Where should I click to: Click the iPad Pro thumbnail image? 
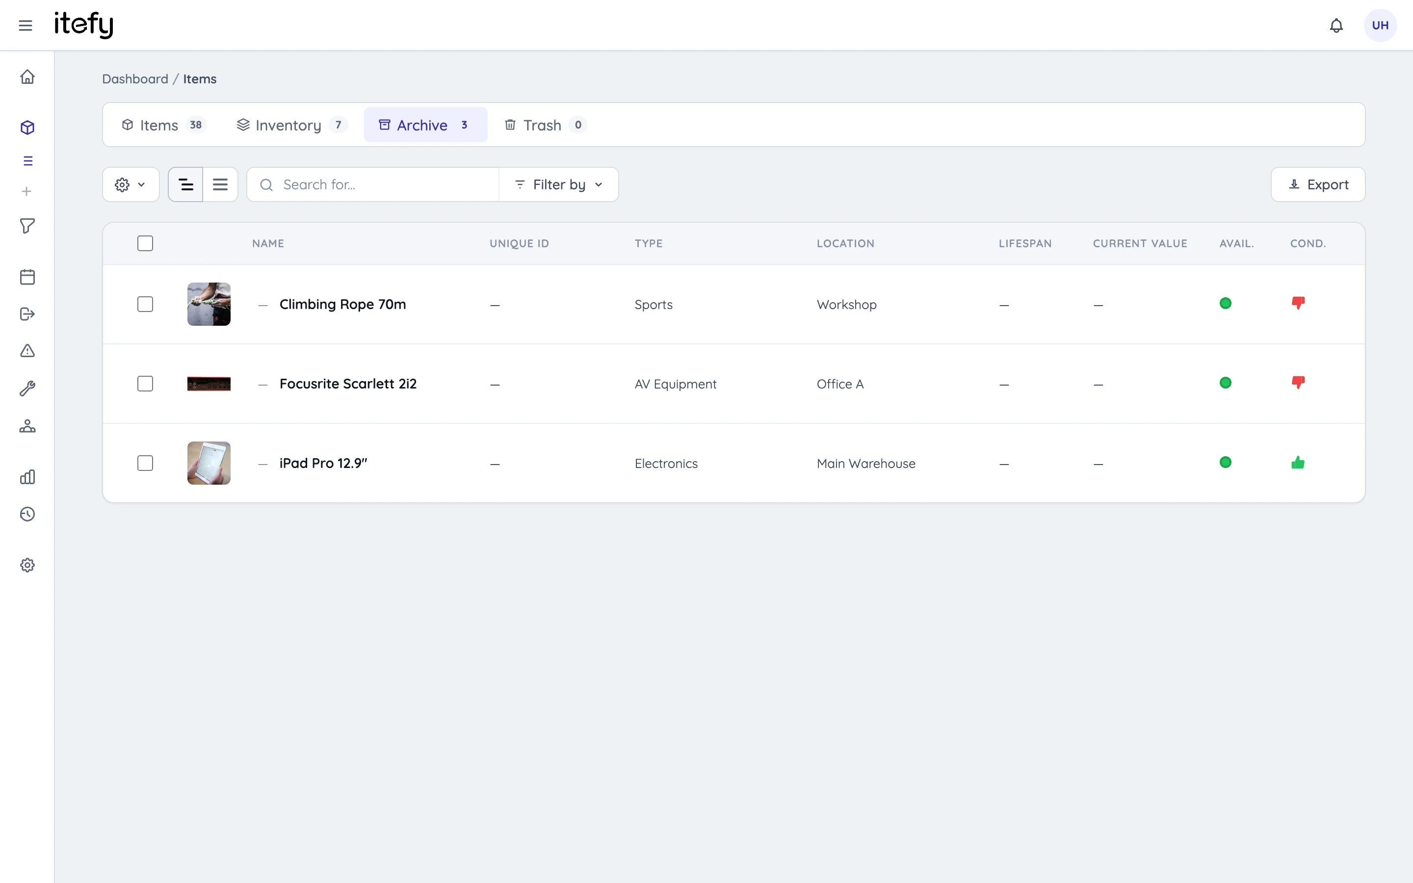point(209,463)
